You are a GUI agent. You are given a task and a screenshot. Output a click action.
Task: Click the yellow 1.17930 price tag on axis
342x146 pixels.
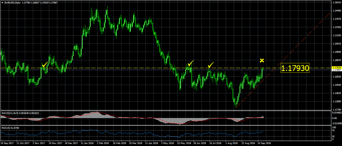coord(336,68)
